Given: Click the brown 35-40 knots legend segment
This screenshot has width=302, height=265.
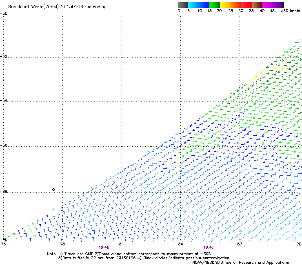Looking at the screenshot, I should pos(257,5).
